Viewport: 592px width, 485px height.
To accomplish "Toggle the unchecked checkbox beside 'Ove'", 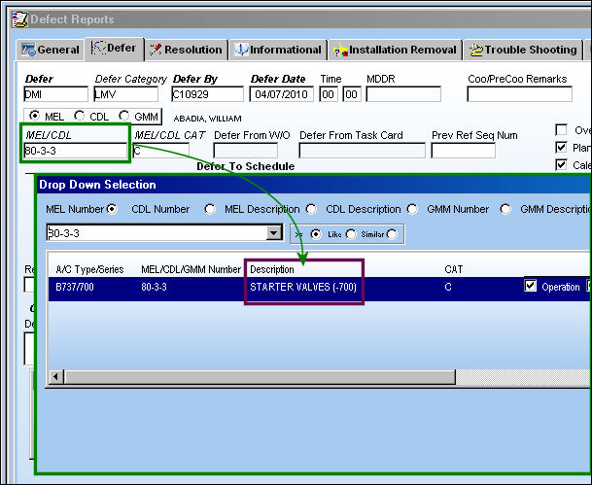I will tap(562, 130).
